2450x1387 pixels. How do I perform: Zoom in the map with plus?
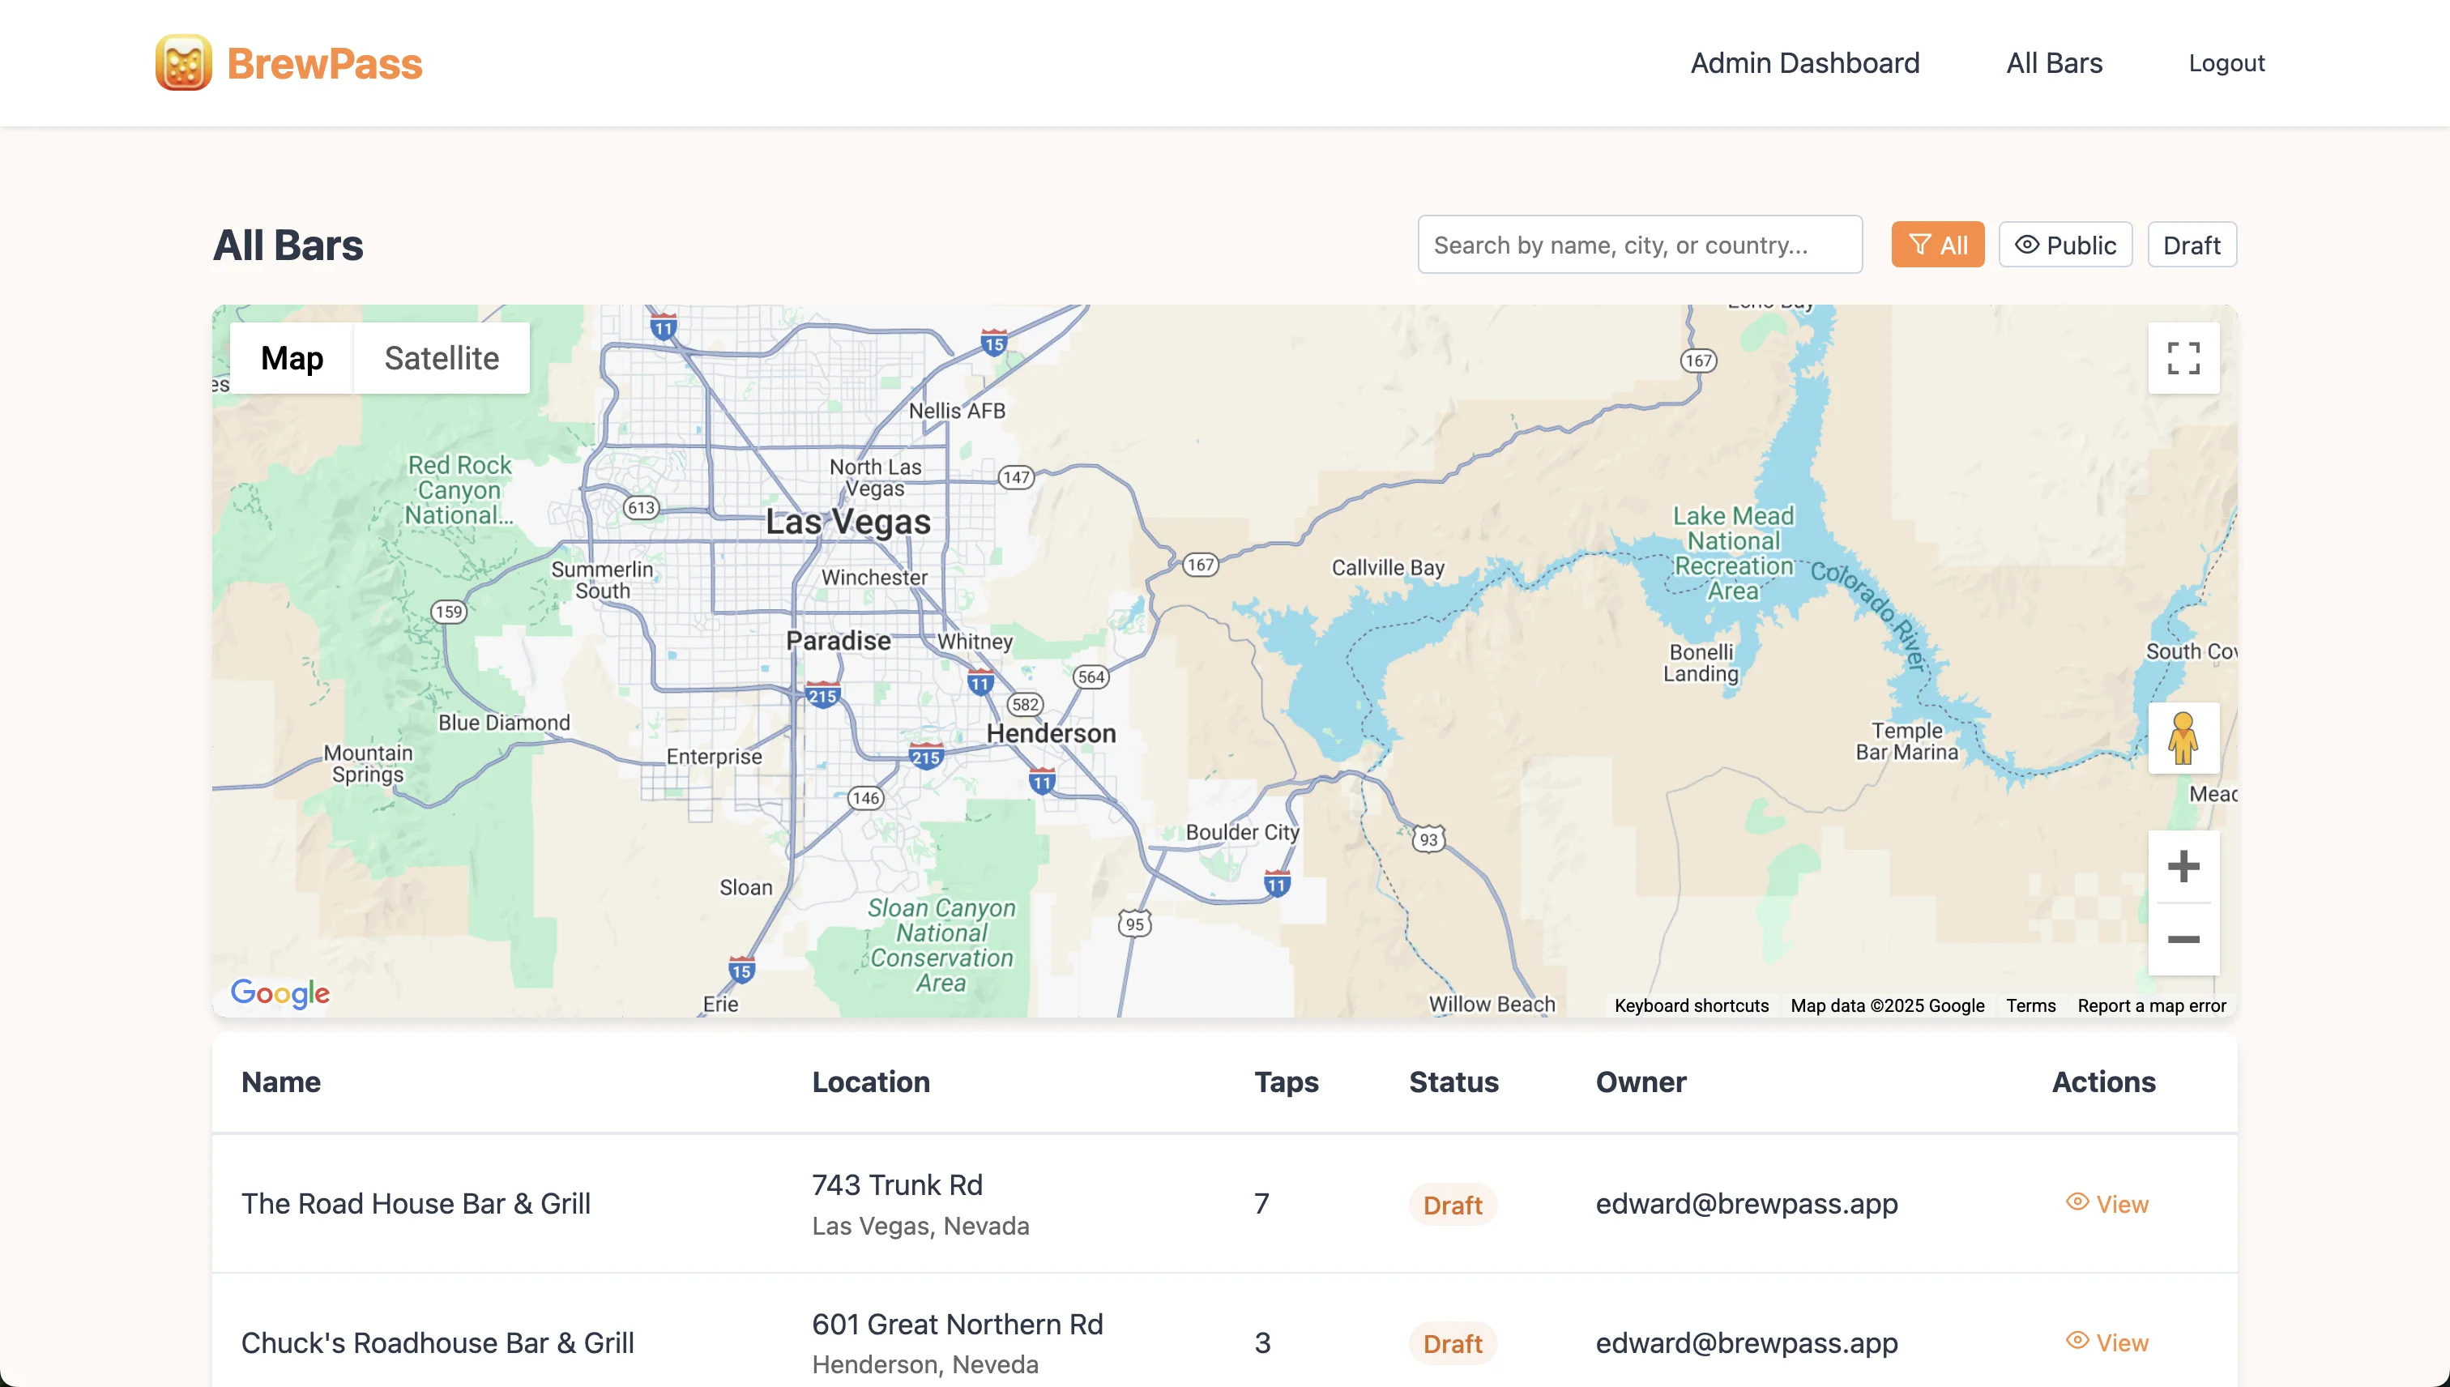tap(2183, 867)
